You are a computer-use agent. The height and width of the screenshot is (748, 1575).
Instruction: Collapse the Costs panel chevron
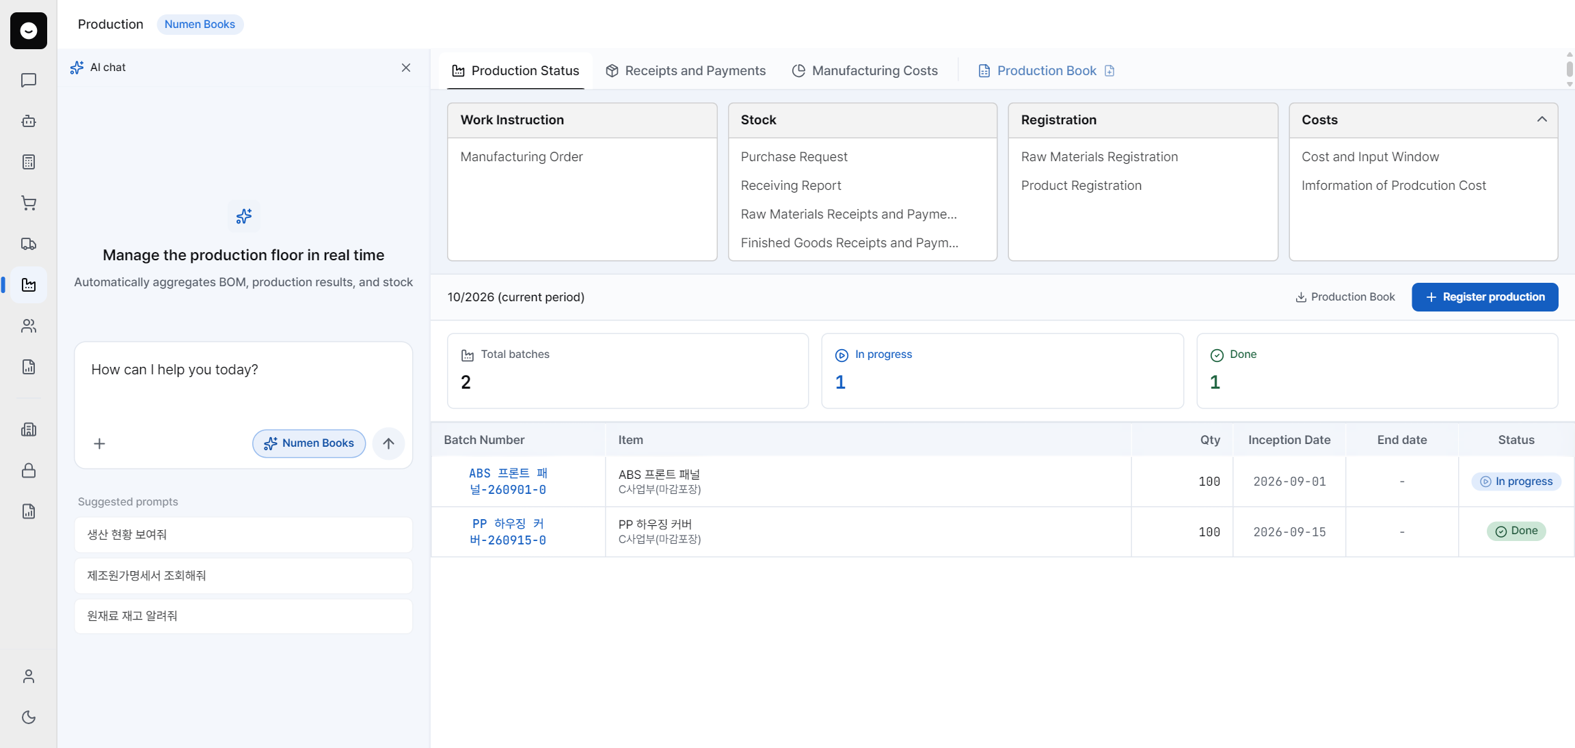tap(1542, 120)
